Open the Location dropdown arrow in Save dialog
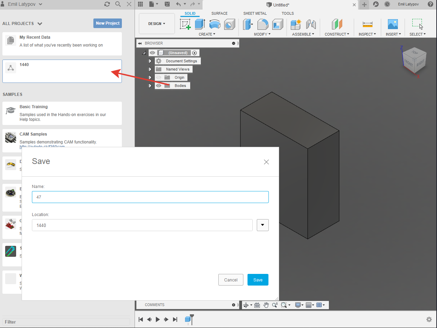Image resolution: width=437 pixels, height=328 pixels. (x=263, y=225)
